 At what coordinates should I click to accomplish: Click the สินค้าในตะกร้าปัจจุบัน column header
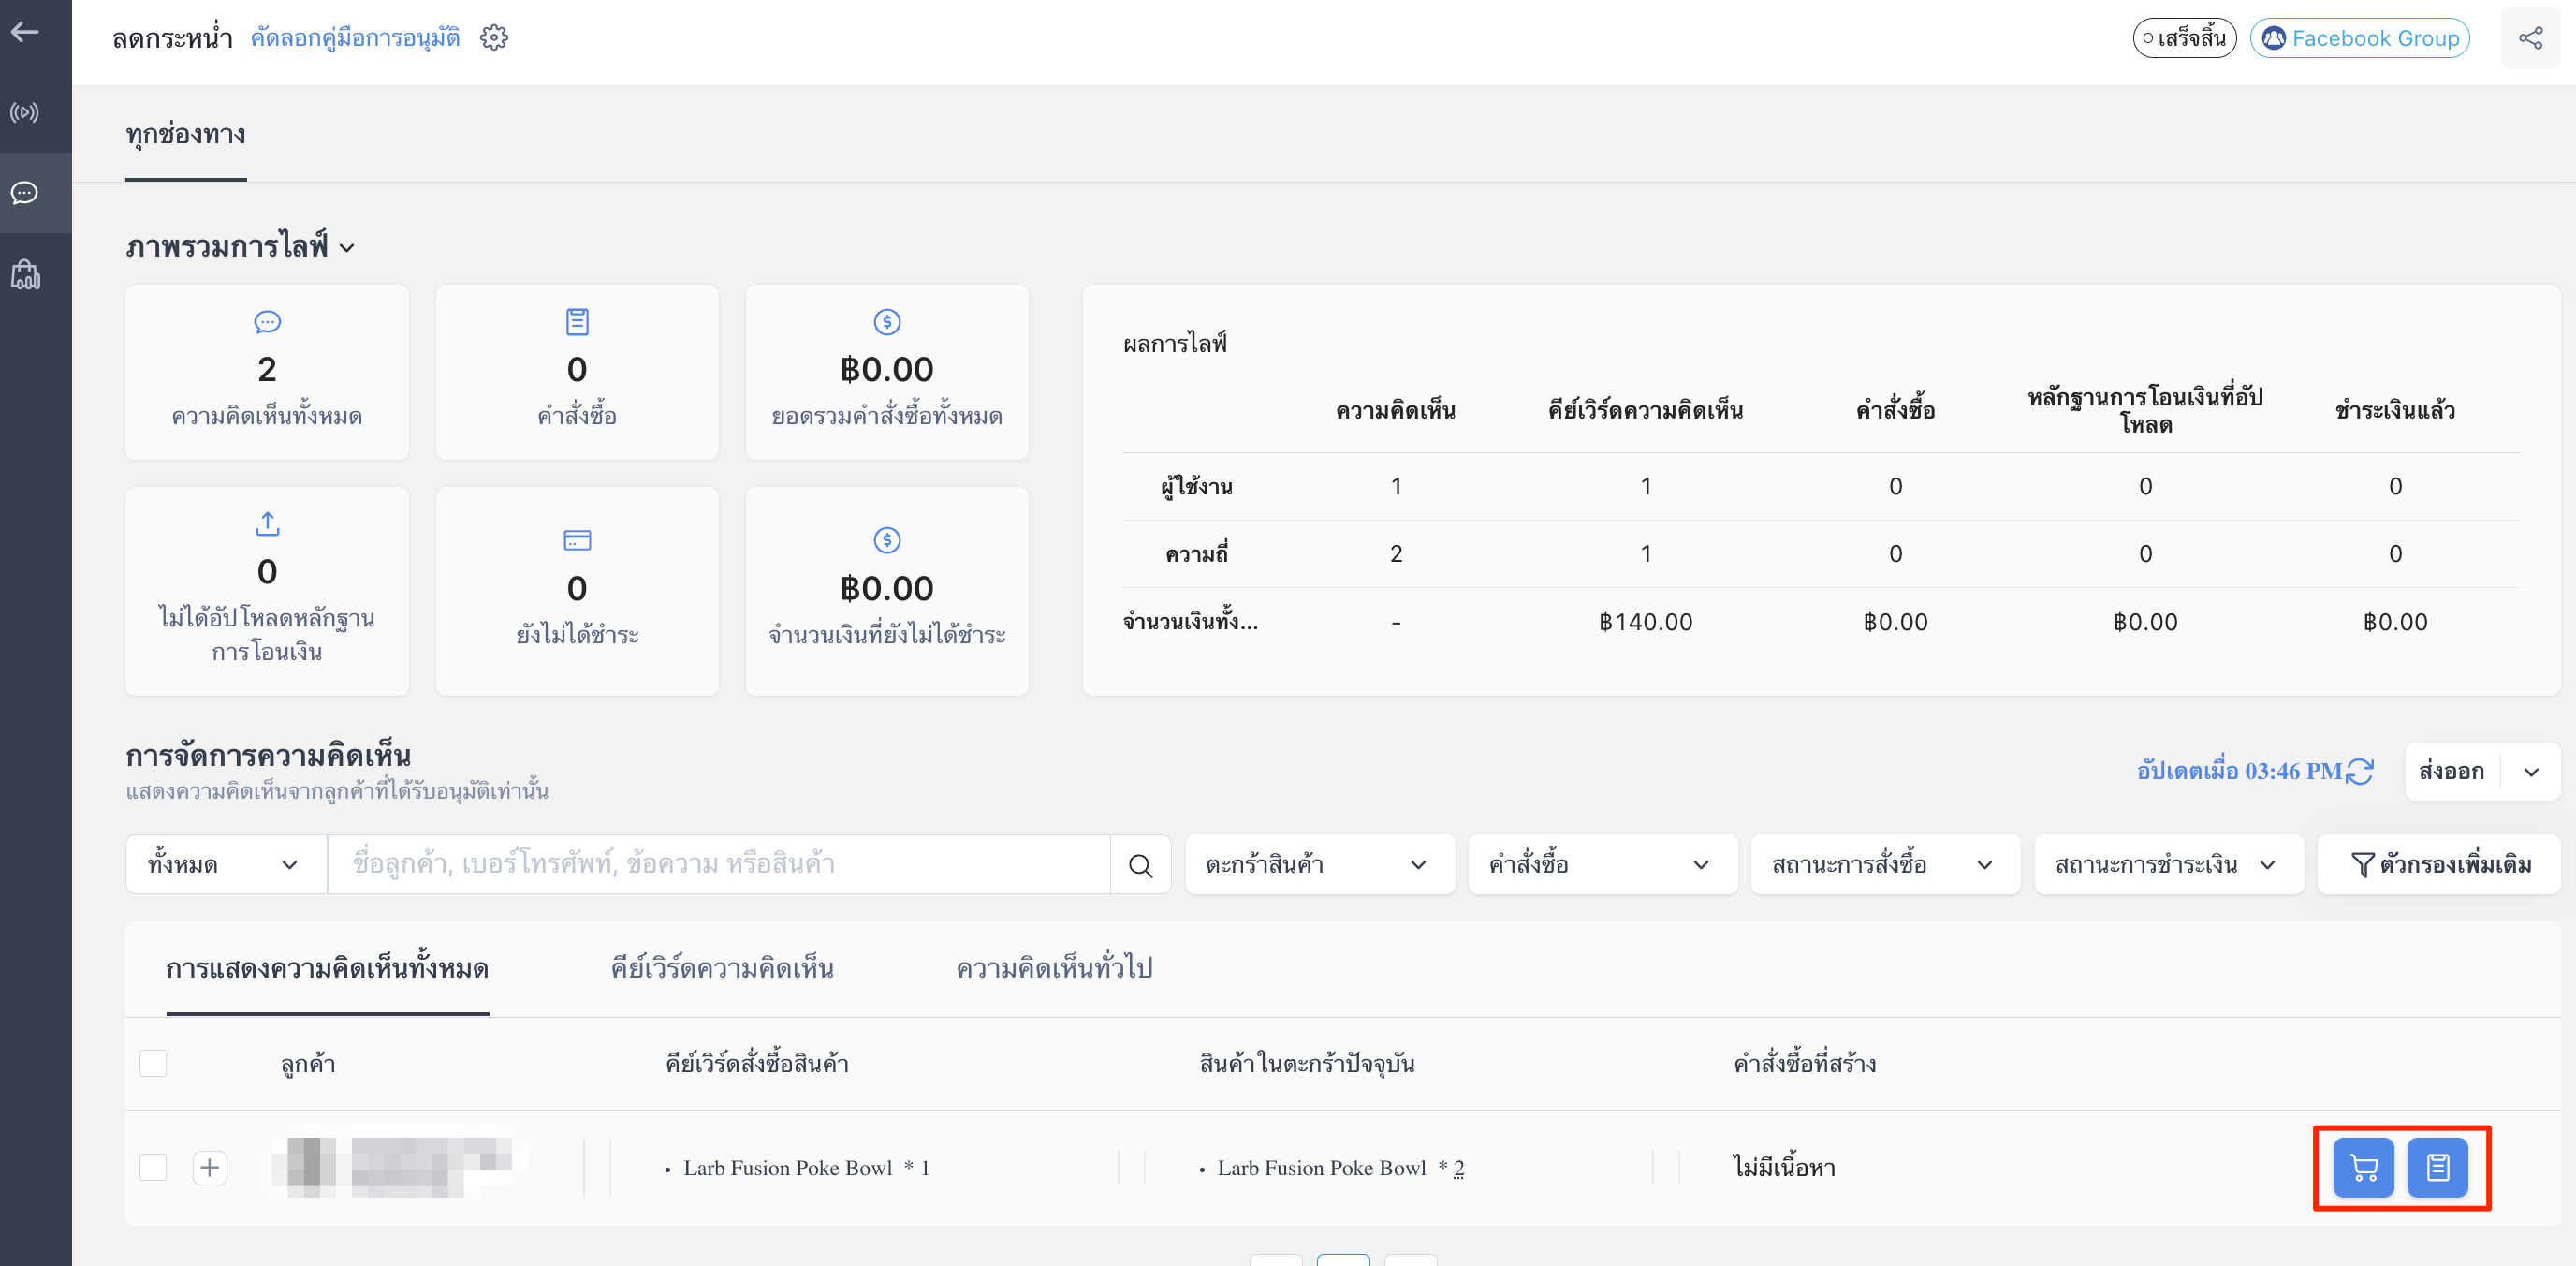click(x=1307, y=1063)
